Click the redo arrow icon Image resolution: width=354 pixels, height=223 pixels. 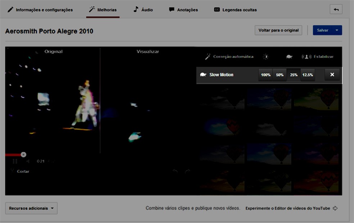pos(187,171)
